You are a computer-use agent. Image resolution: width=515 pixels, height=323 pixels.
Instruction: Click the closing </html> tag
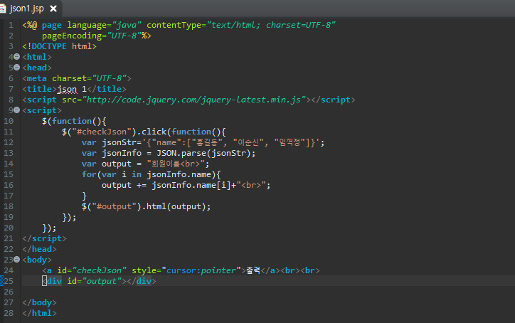point(39,313)
